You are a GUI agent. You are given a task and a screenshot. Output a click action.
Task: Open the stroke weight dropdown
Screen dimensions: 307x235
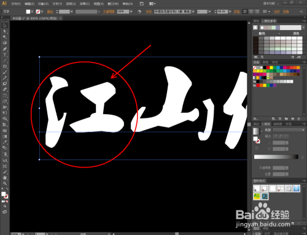tap(72, 12)
